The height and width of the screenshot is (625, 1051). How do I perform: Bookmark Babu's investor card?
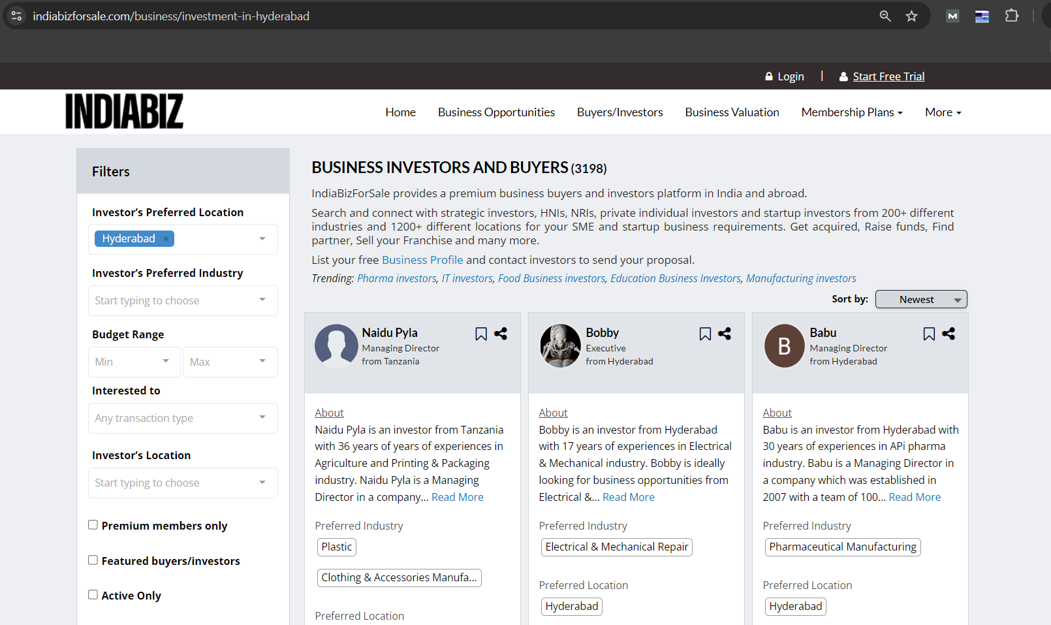click(x=929, y=334)
